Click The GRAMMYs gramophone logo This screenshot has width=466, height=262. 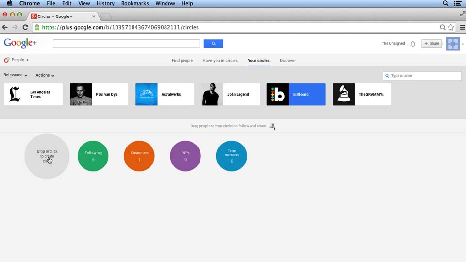coord(344,95)
